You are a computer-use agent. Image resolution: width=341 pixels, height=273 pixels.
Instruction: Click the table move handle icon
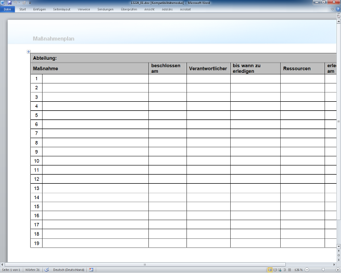tap(28, 52)
